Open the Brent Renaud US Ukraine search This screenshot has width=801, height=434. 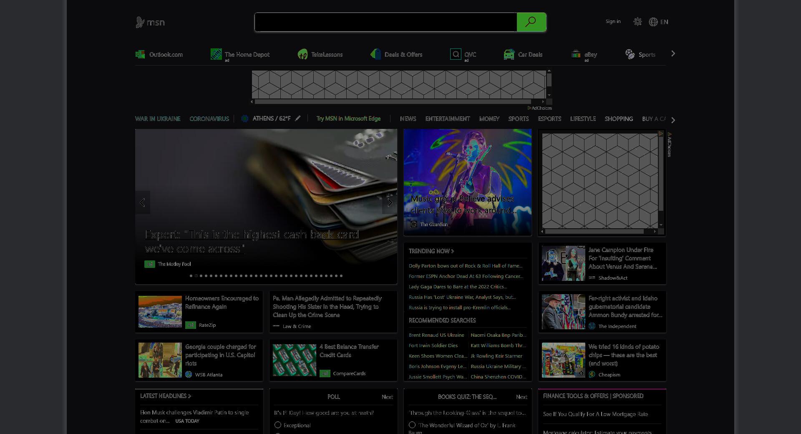(436, 335)
